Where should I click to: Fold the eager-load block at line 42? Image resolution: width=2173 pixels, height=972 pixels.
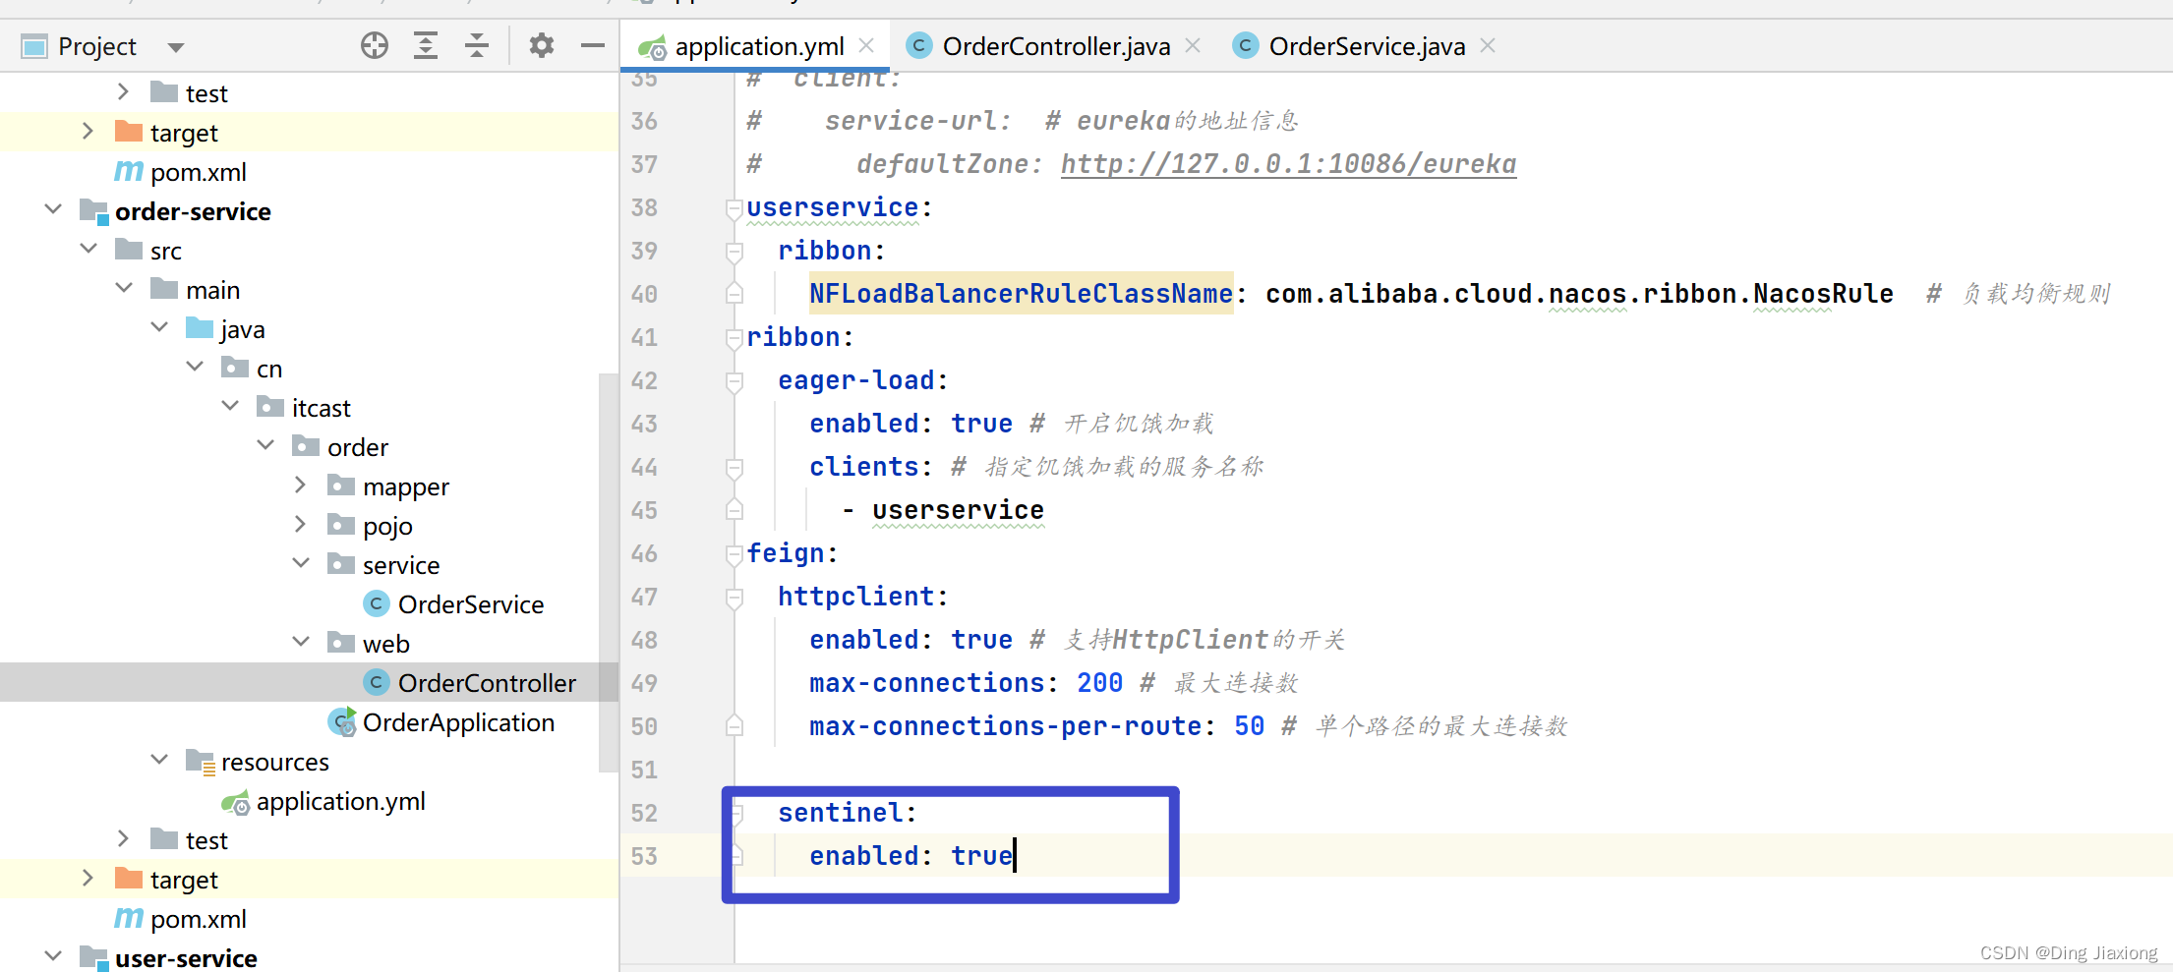[734, 381]
